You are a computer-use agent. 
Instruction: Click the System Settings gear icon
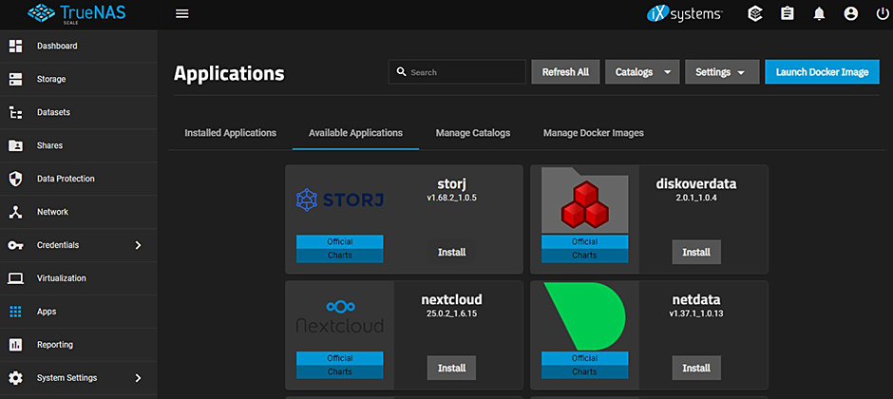click(15, 378)
